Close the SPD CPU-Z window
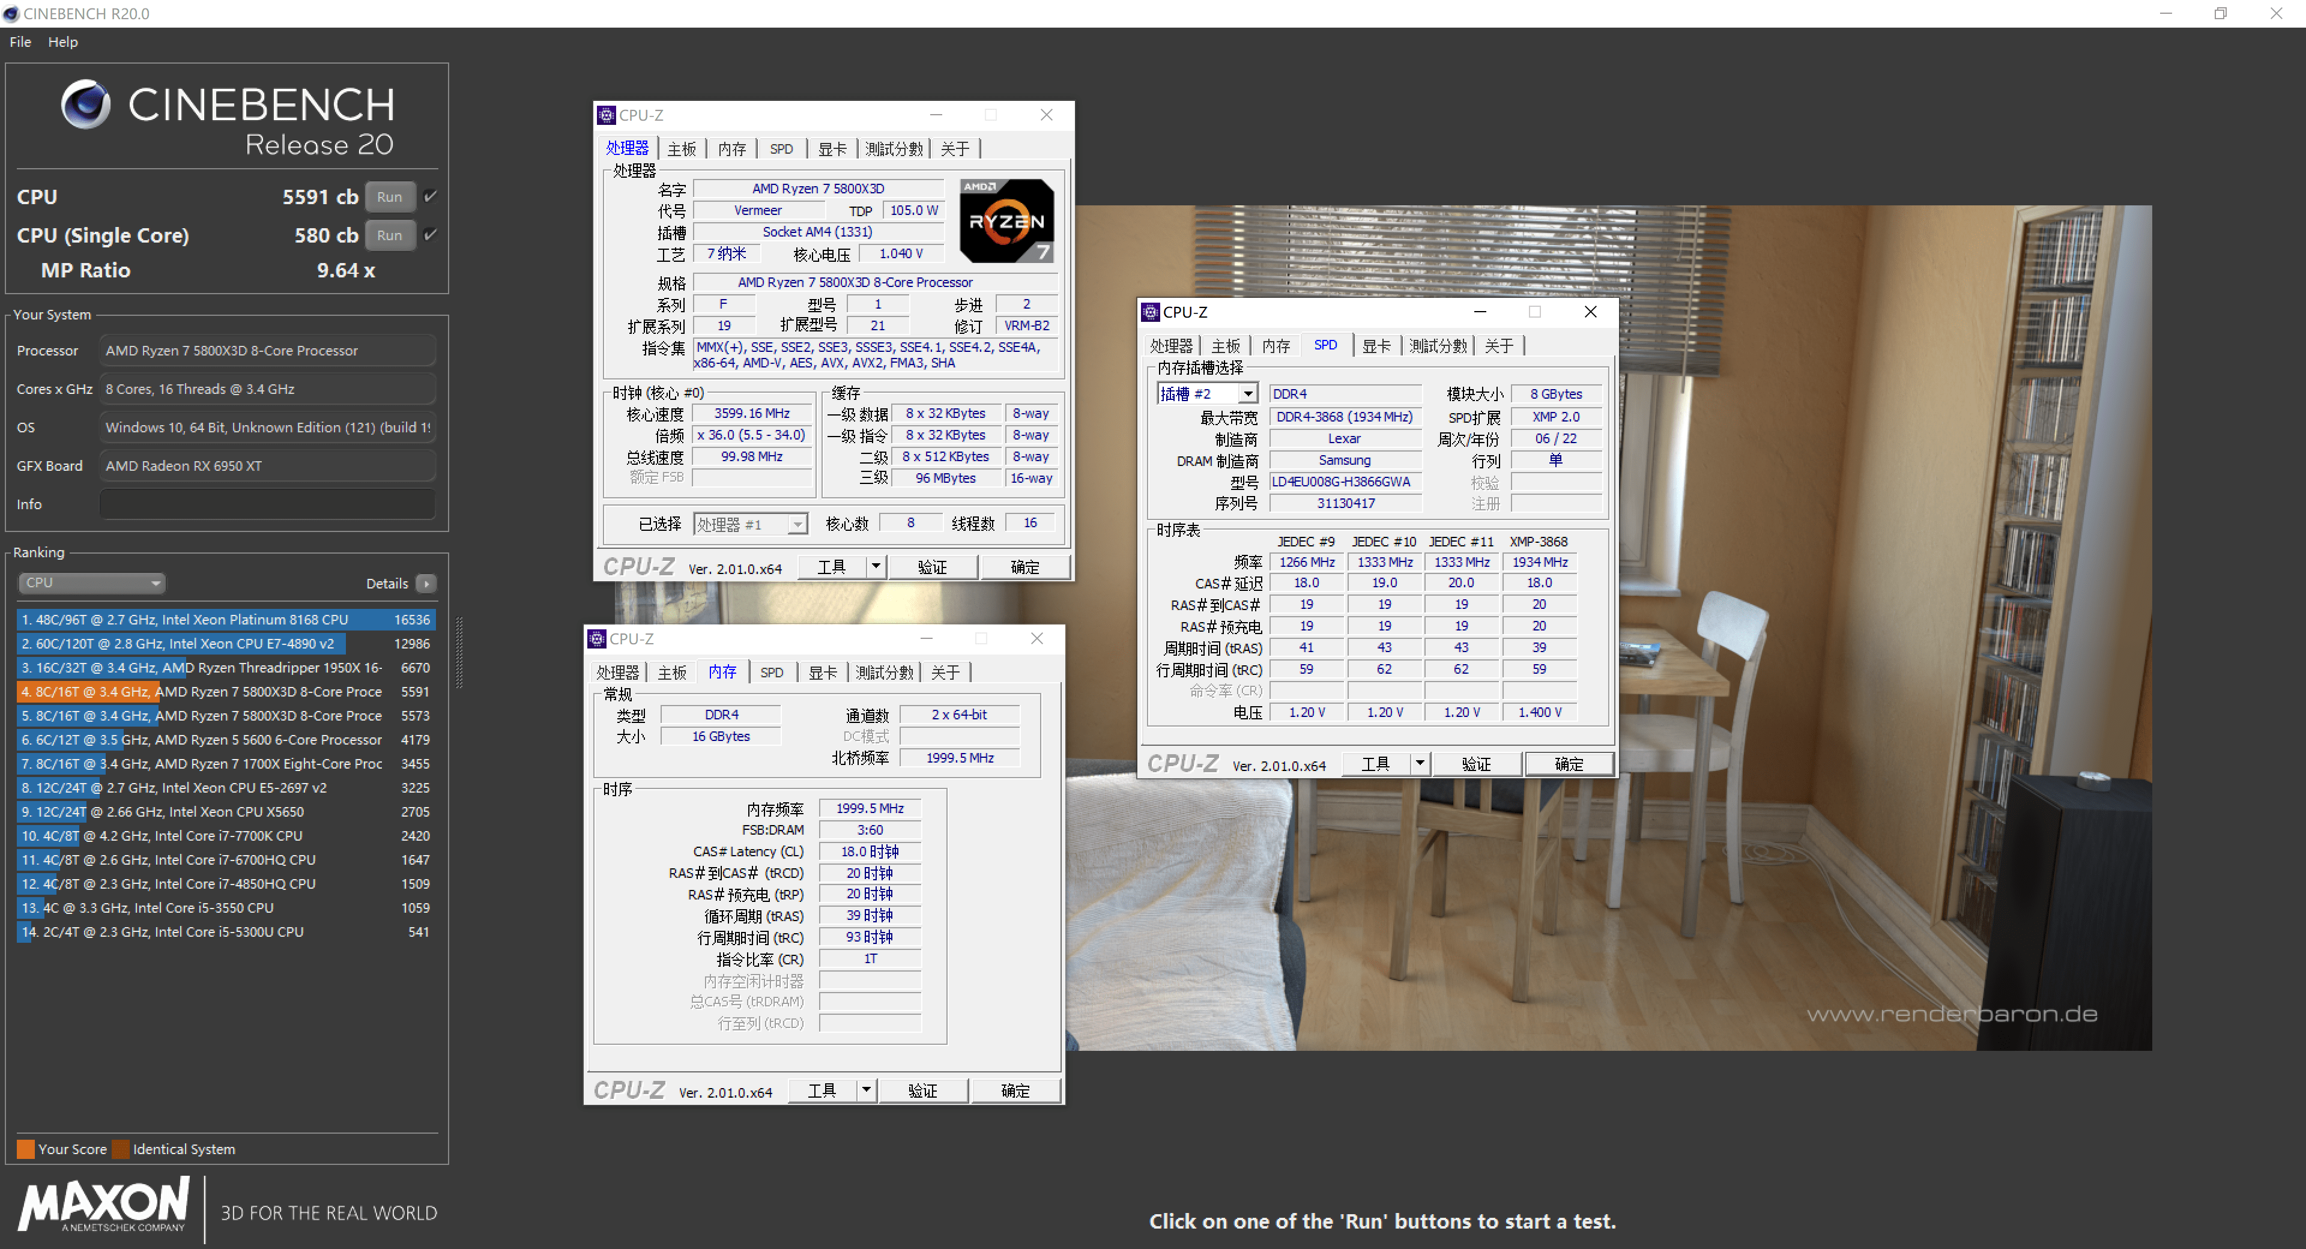Viewport: 2306px width, 1249px height. click(1591, 312)
